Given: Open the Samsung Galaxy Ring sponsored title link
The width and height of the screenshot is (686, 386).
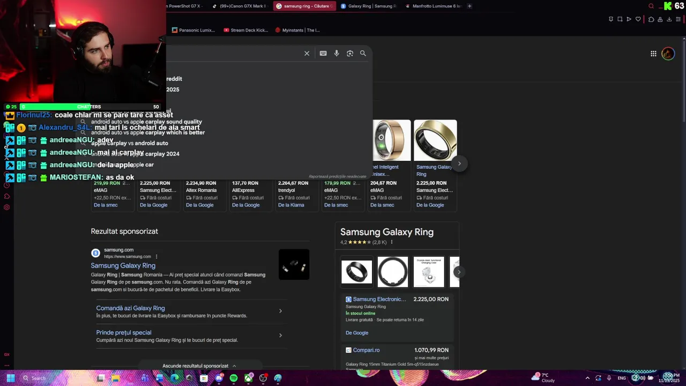Looking at the screenshot, I should point(123,265).
